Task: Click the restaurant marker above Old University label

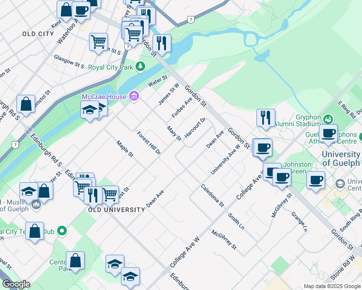Action: pyautogui.click(x=93, y=196)
